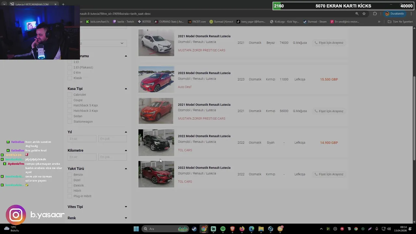Open the sidebar select dropdown
The image size is (416, 234).
(103, 43)
